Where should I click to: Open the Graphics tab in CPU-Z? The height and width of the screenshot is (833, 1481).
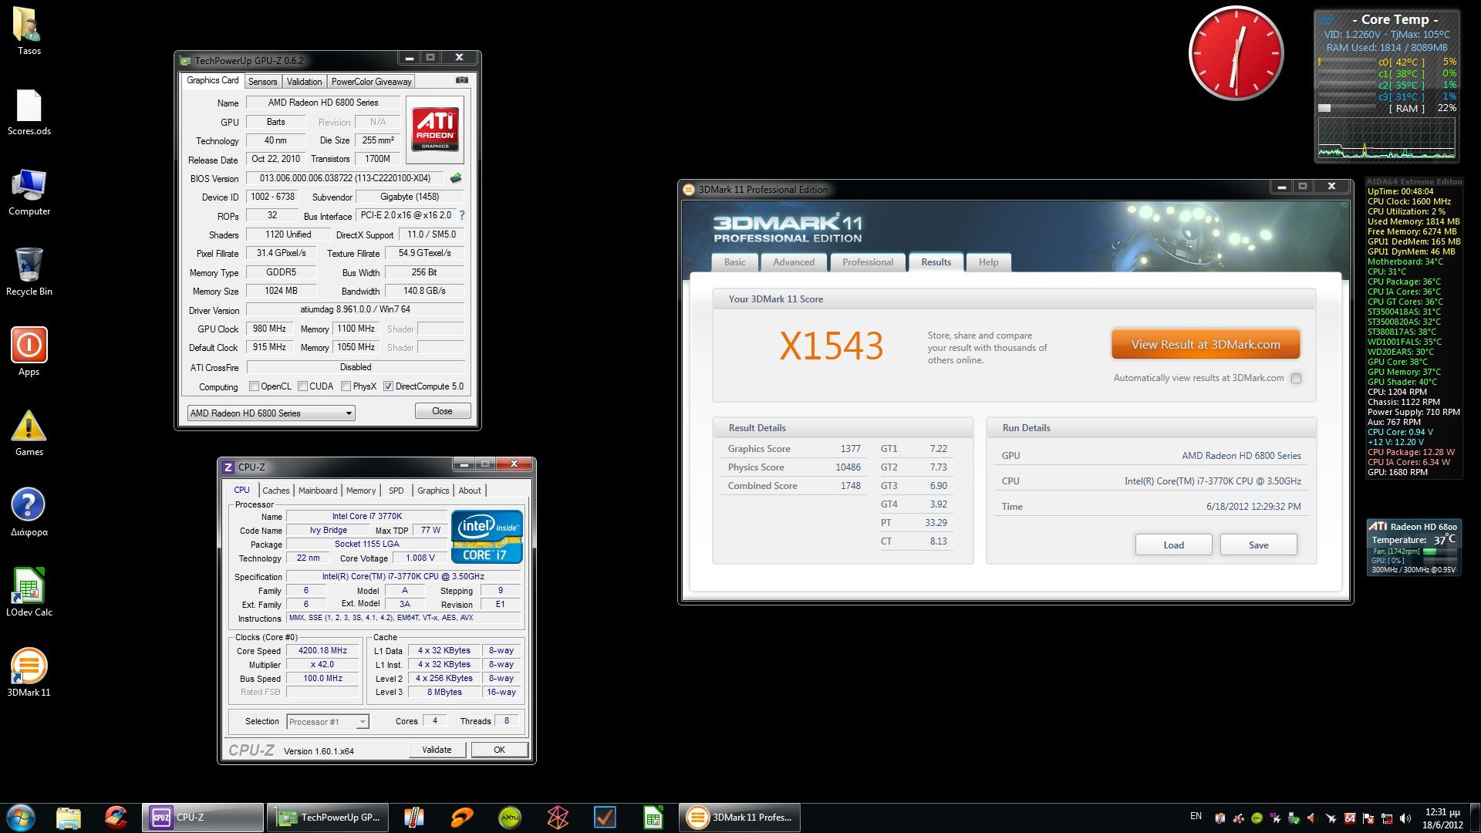click(x=434, y=491)
